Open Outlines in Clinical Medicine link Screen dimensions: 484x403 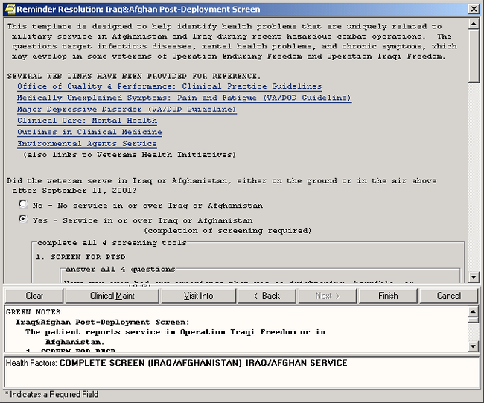[x=89, y=132]
